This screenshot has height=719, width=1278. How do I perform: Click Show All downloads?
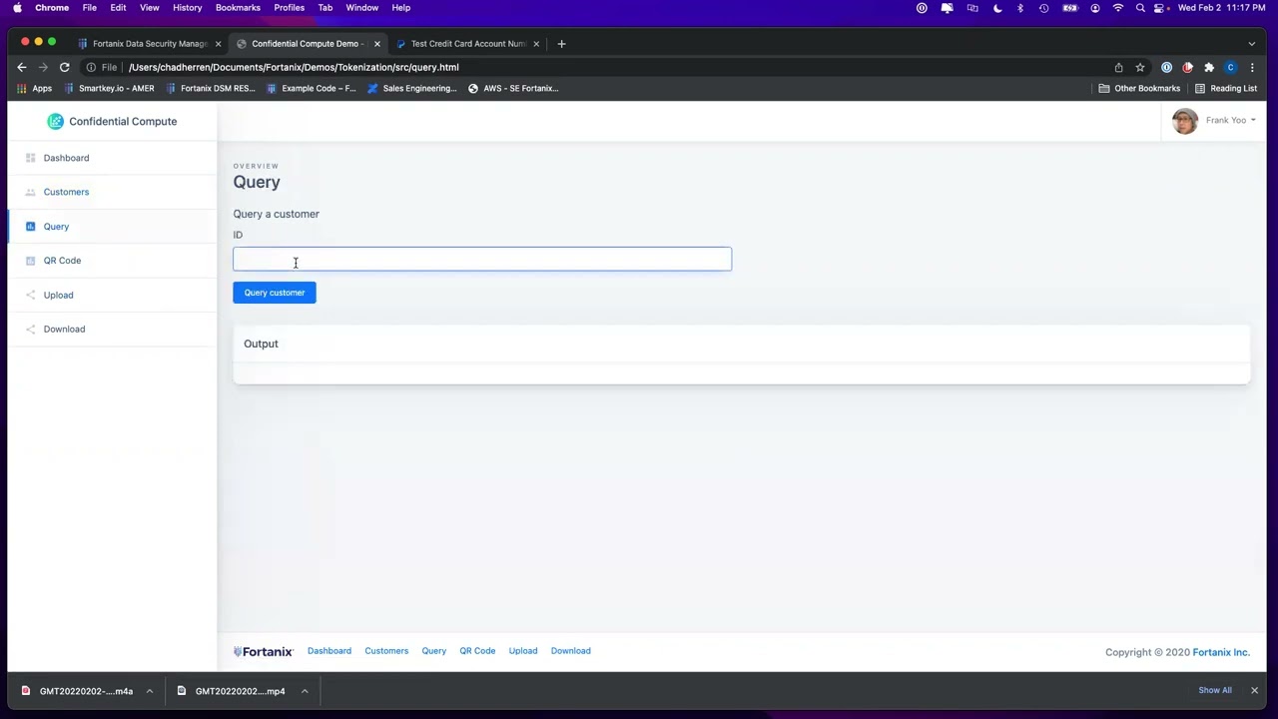pos(1215,690)
